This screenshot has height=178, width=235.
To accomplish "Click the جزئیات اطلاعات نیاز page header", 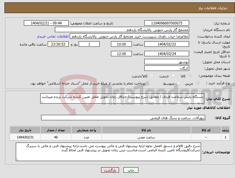I will tap(213, 8).
